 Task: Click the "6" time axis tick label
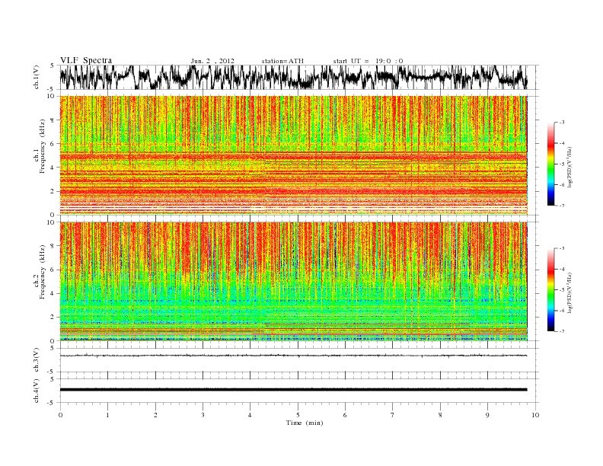point(345,415)
